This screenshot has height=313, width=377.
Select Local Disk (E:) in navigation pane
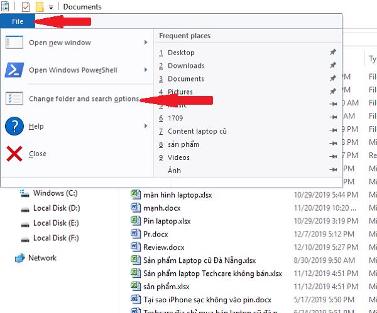(56, 223)
